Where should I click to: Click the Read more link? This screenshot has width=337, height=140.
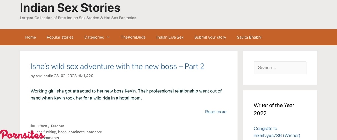(216, 112)
